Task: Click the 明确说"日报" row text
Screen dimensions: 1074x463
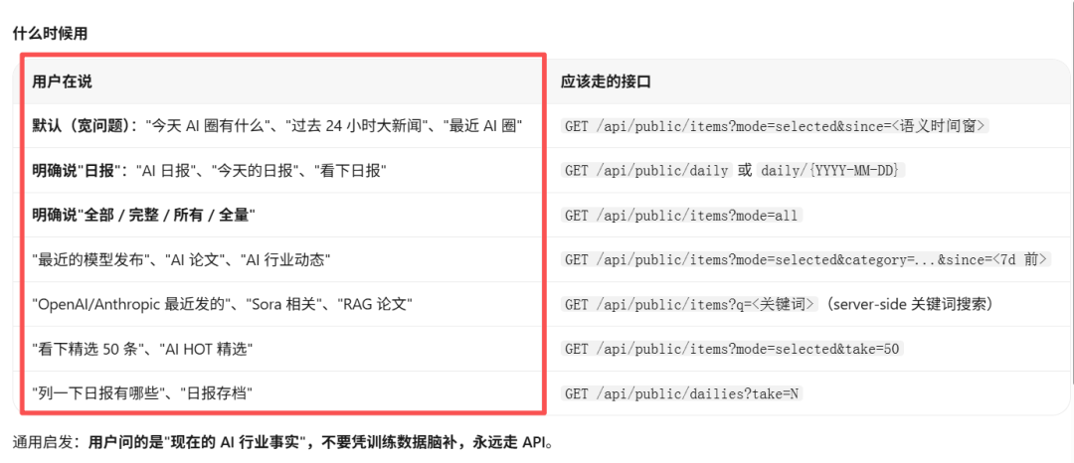Action: pyautogui.click(x=210, y=171)
